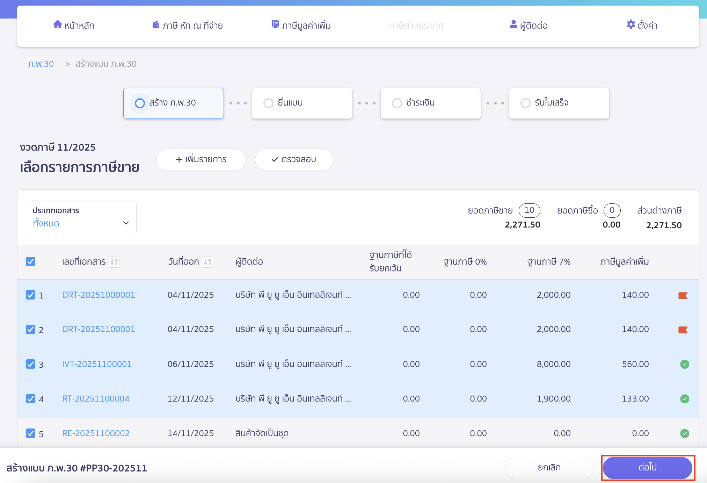The width and height of the screenshot is (707, 483).
Task: Click the เพิ่มรายการ button
Action: tap(201, 160)
